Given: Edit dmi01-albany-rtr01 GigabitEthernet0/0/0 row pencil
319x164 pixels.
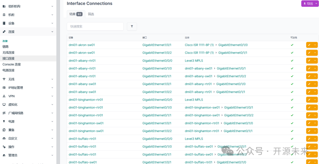Looking at the screenshot, I should [x=309, y=61].
